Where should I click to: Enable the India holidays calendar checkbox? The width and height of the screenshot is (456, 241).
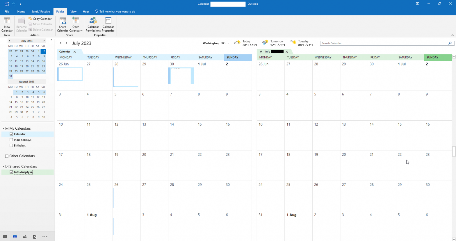(11, 140)
